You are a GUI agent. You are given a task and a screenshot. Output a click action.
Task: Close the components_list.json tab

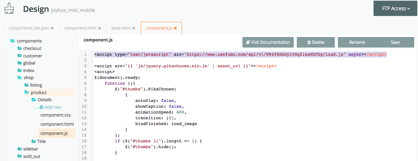click(52, 28)
